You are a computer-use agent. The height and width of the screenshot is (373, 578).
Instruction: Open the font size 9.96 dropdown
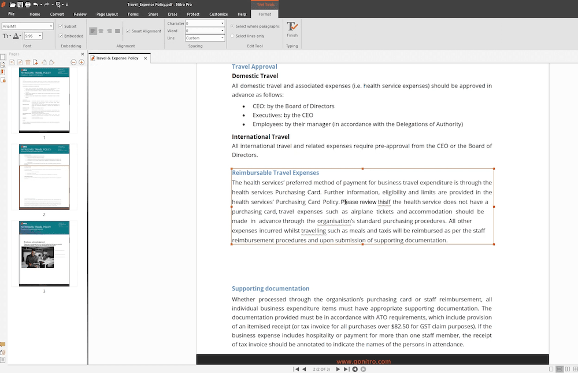(x=40, y=36)
